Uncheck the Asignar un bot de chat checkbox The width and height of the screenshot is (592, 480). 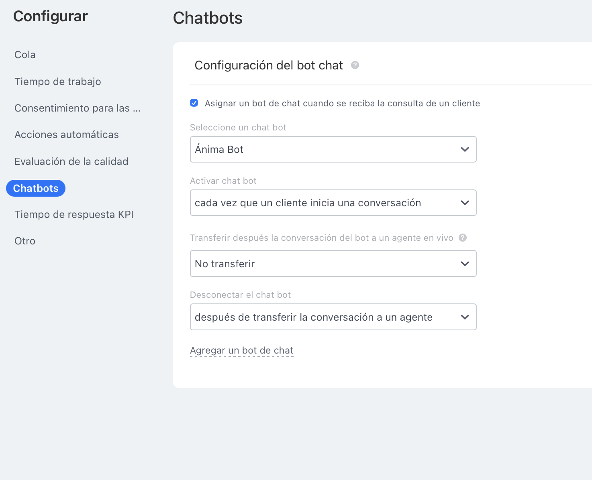[x=194, y=103]
